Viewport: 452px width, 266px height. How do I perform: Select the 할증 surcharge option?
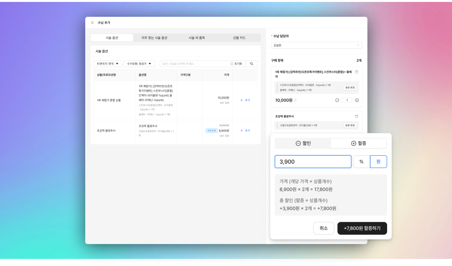point(359,143)
